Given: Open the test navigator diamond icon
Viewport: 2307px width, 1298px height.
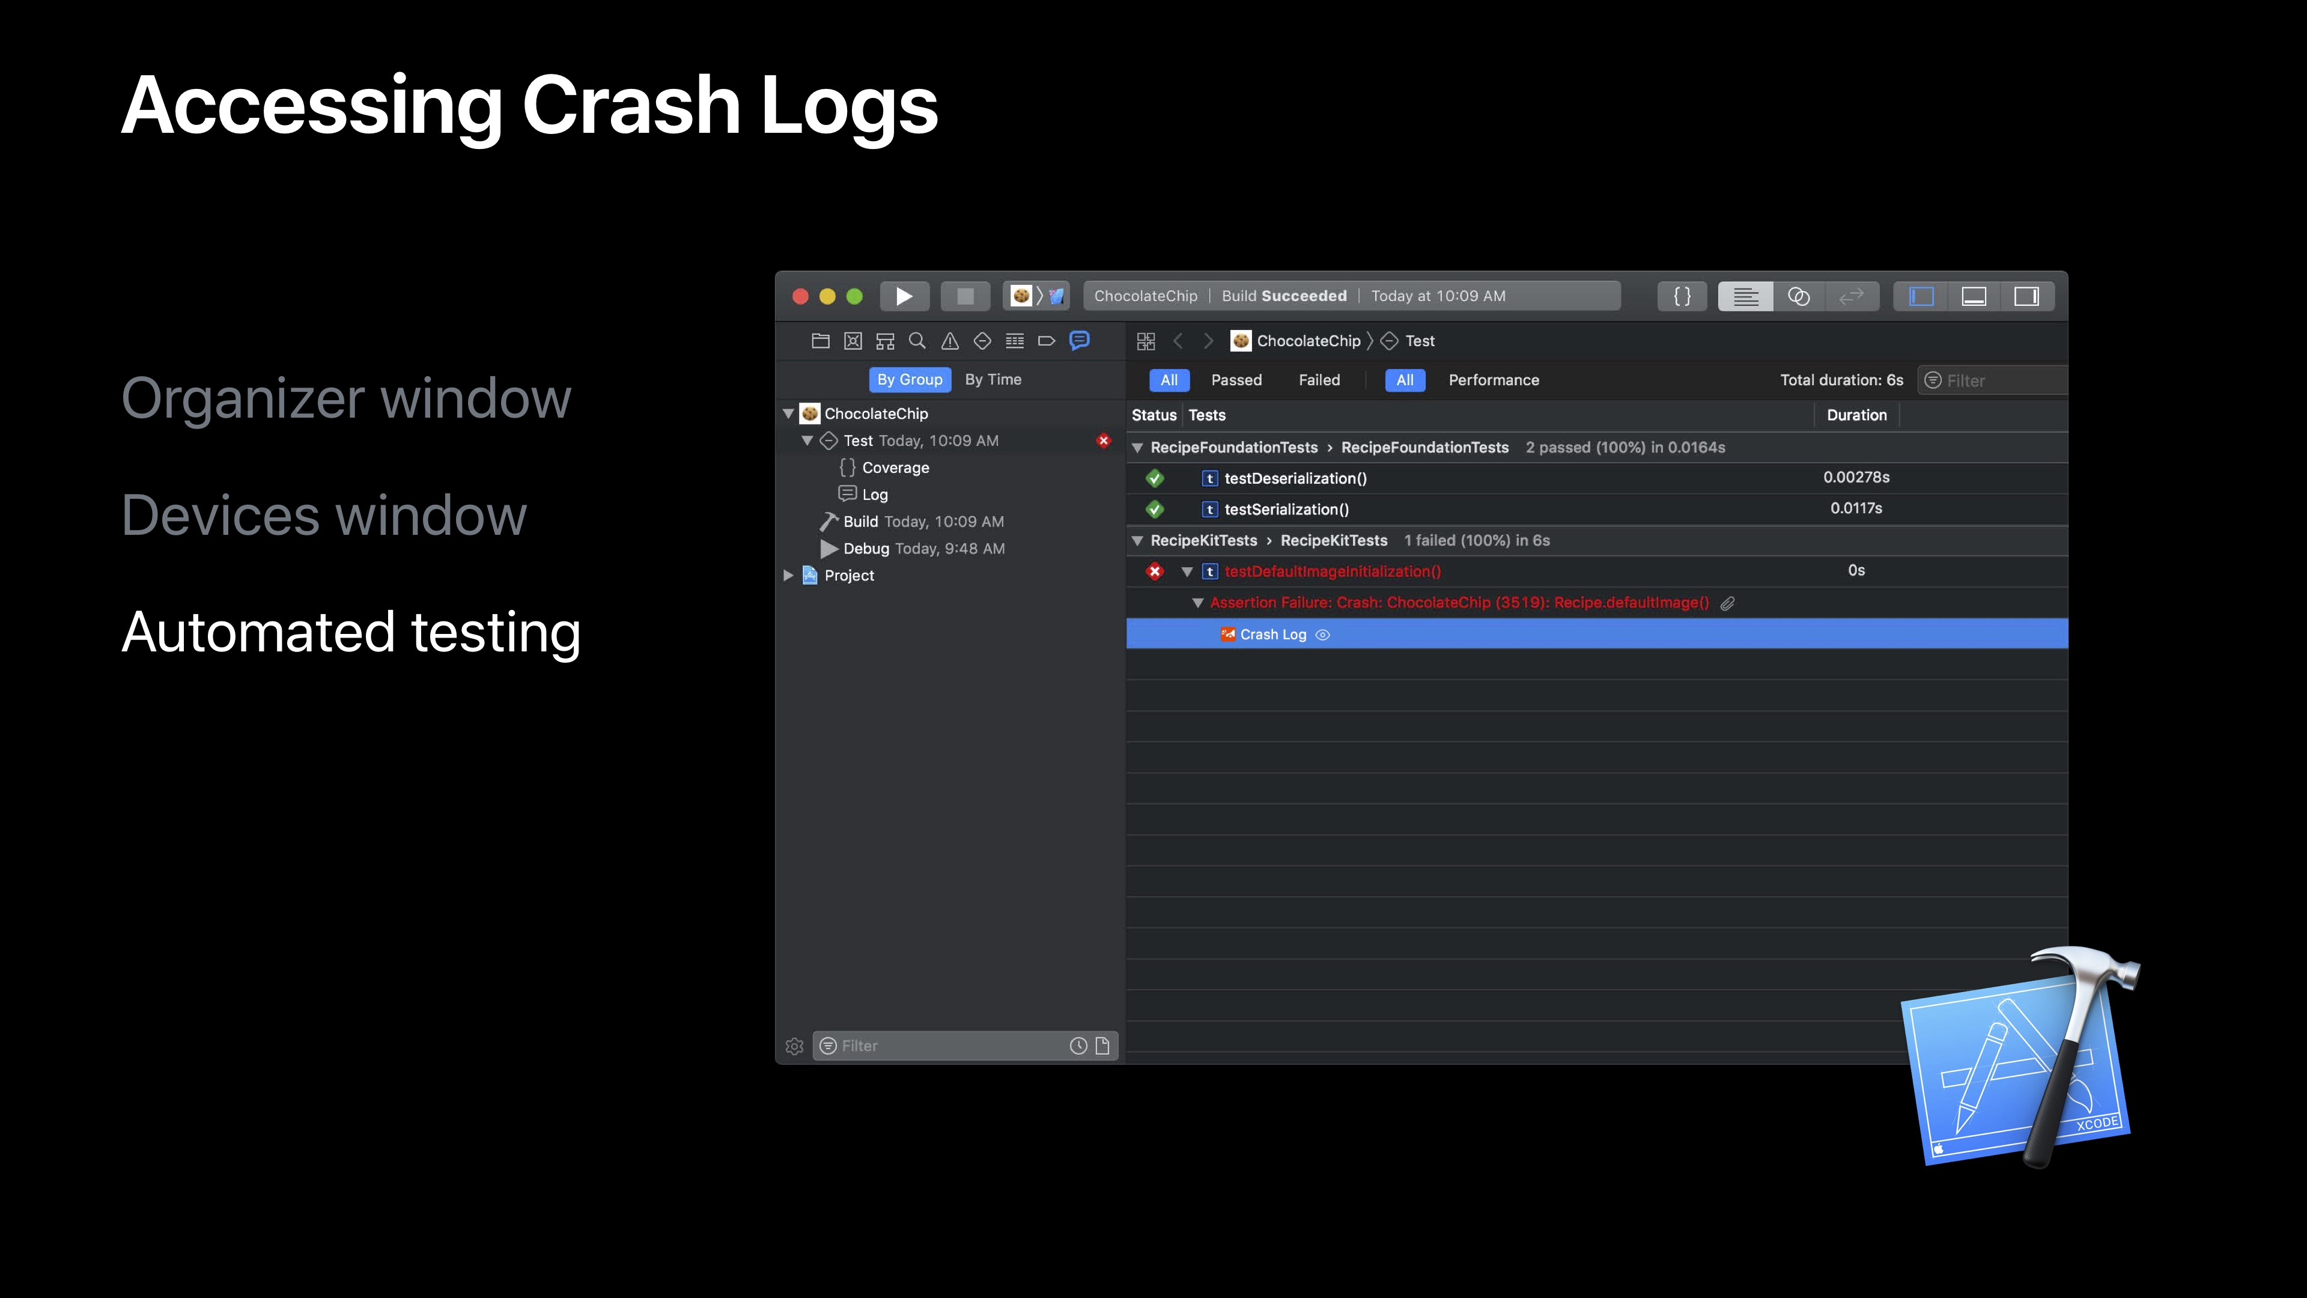Looking at the screenshot, I should (x=982, y=340).
